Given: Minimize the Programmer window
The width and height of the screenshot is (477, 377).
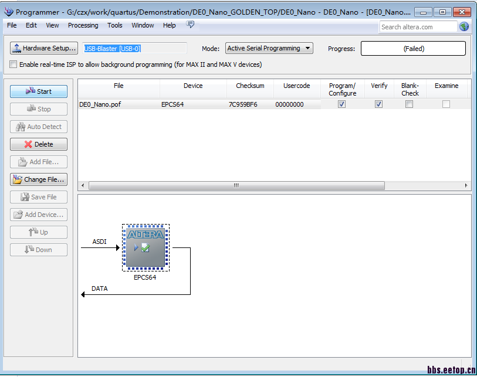Looking at the screenshot, I should (x=423, y=12).
